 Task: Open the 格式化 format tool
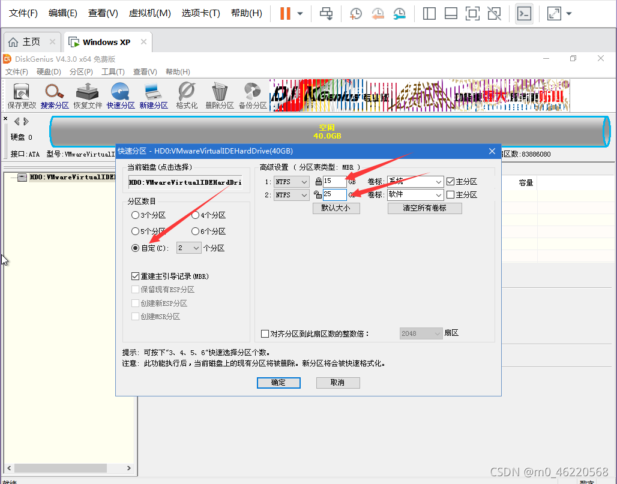pos(186,93)
